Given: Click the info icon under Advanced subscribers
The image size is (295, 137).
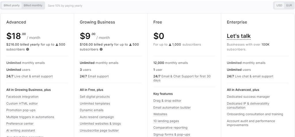Looking at the screenshot, I should (28, 50).
